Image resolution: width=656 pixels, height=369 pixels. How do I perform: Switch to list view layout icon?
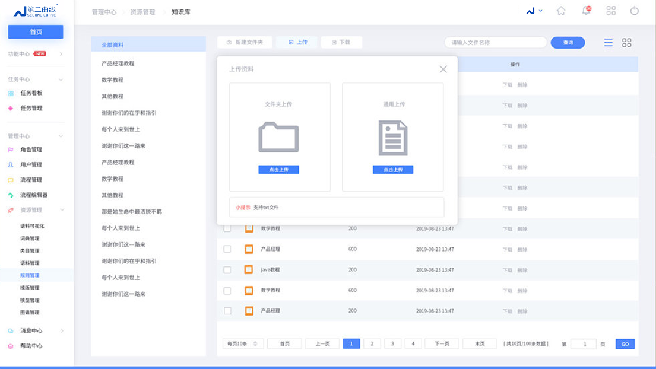pyautogui.click(x=609, y=43)
